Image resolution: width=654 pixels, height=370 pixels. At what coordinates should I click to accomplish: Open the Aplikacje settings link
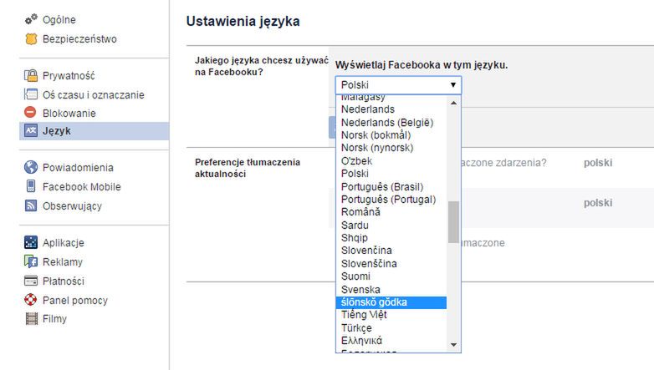click(x=64, y=243)
